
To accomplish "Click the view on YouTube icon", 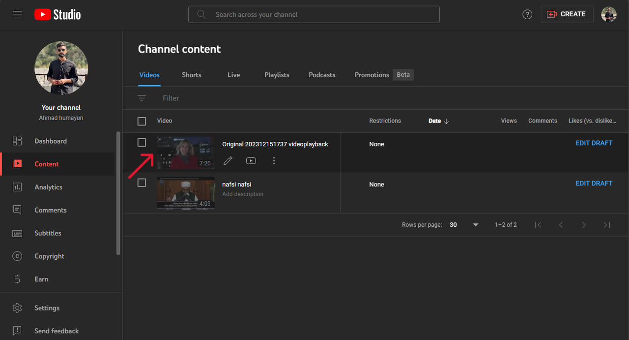I will (251, 160).
